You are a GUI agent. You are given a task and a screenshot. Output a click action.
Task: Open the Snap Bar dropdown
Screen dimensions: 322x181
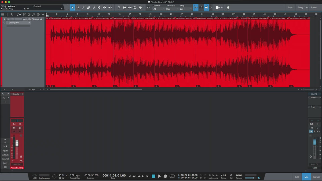click(x=186, y=9)
